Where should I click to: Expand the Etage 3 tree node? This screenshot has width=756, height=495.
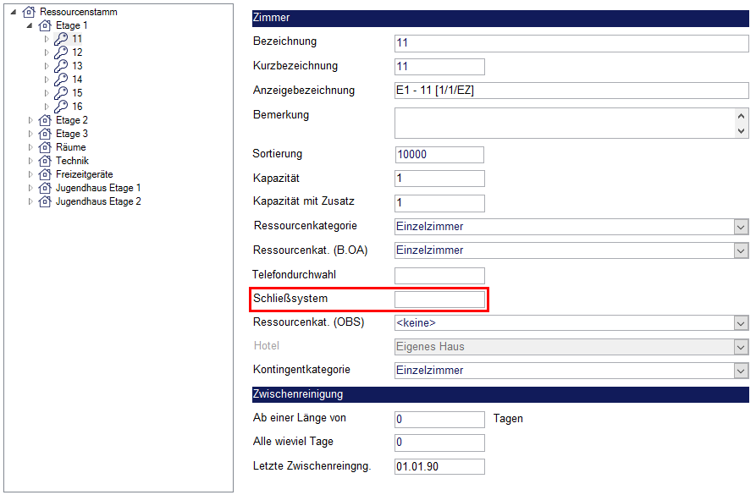tap(30, 134)
